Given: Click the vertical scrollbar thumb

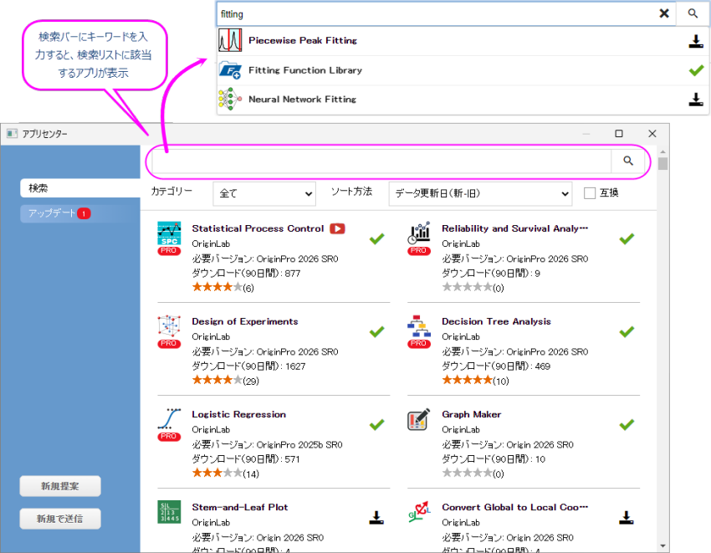Looking at the screenshot, I should [663, 164].
